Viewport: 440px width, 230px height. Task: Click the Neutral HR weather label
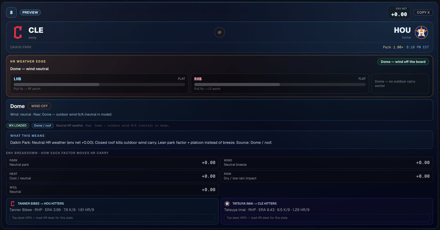[70, 126]
